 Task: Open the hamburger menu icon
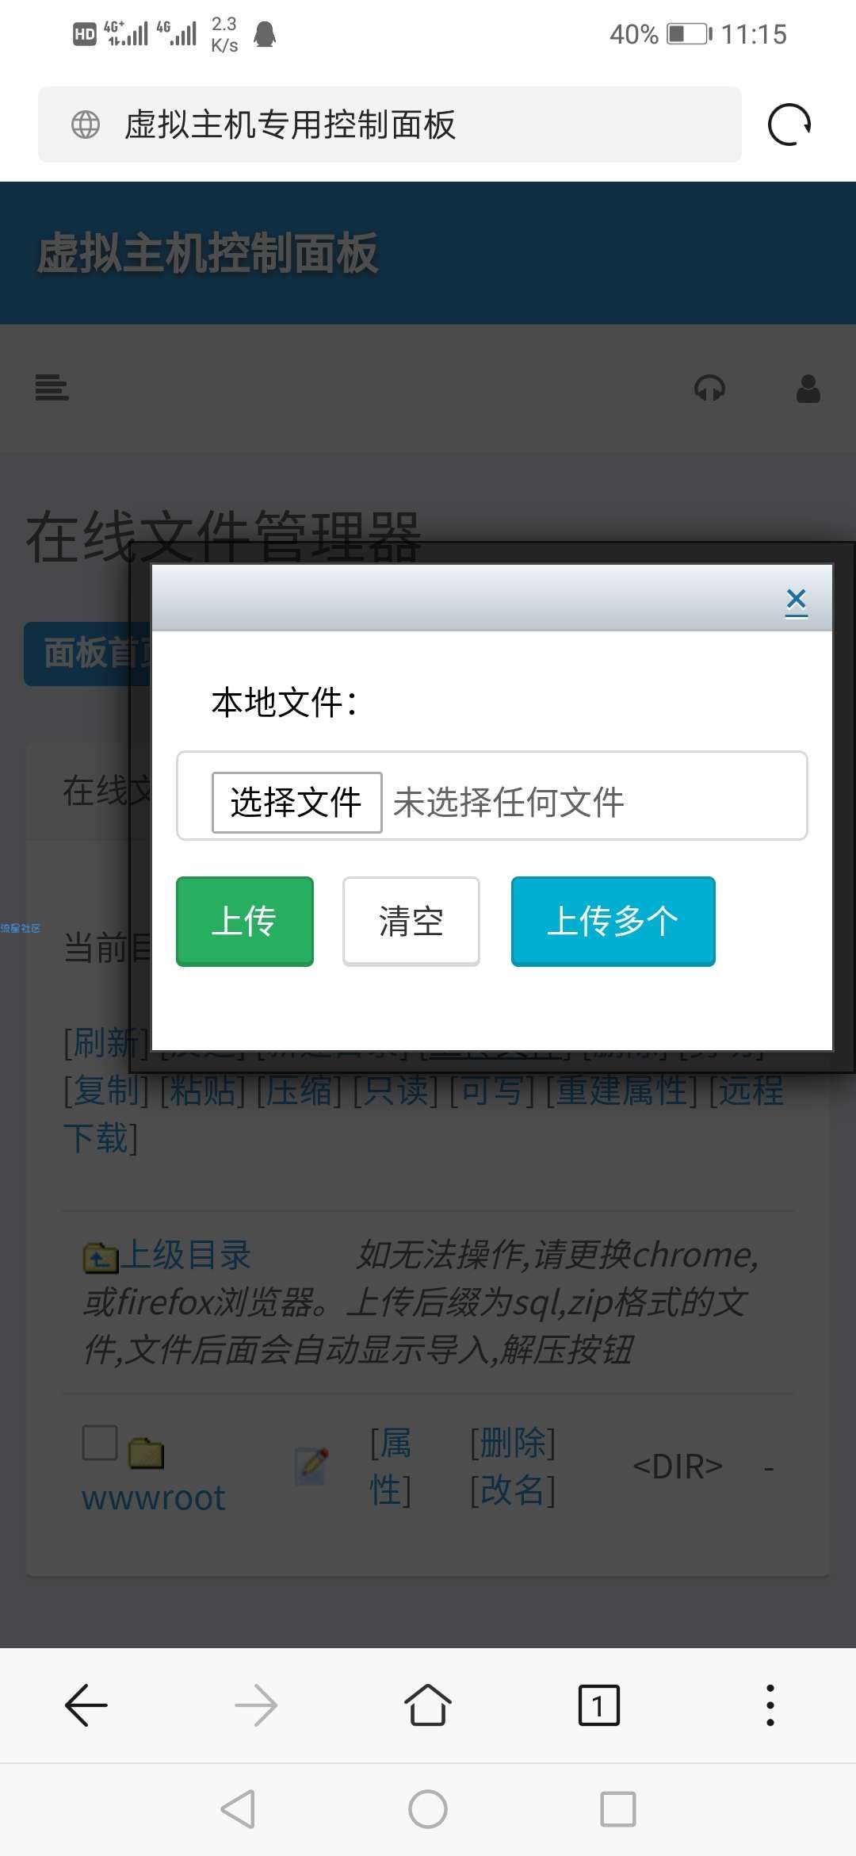coord(52,388)
